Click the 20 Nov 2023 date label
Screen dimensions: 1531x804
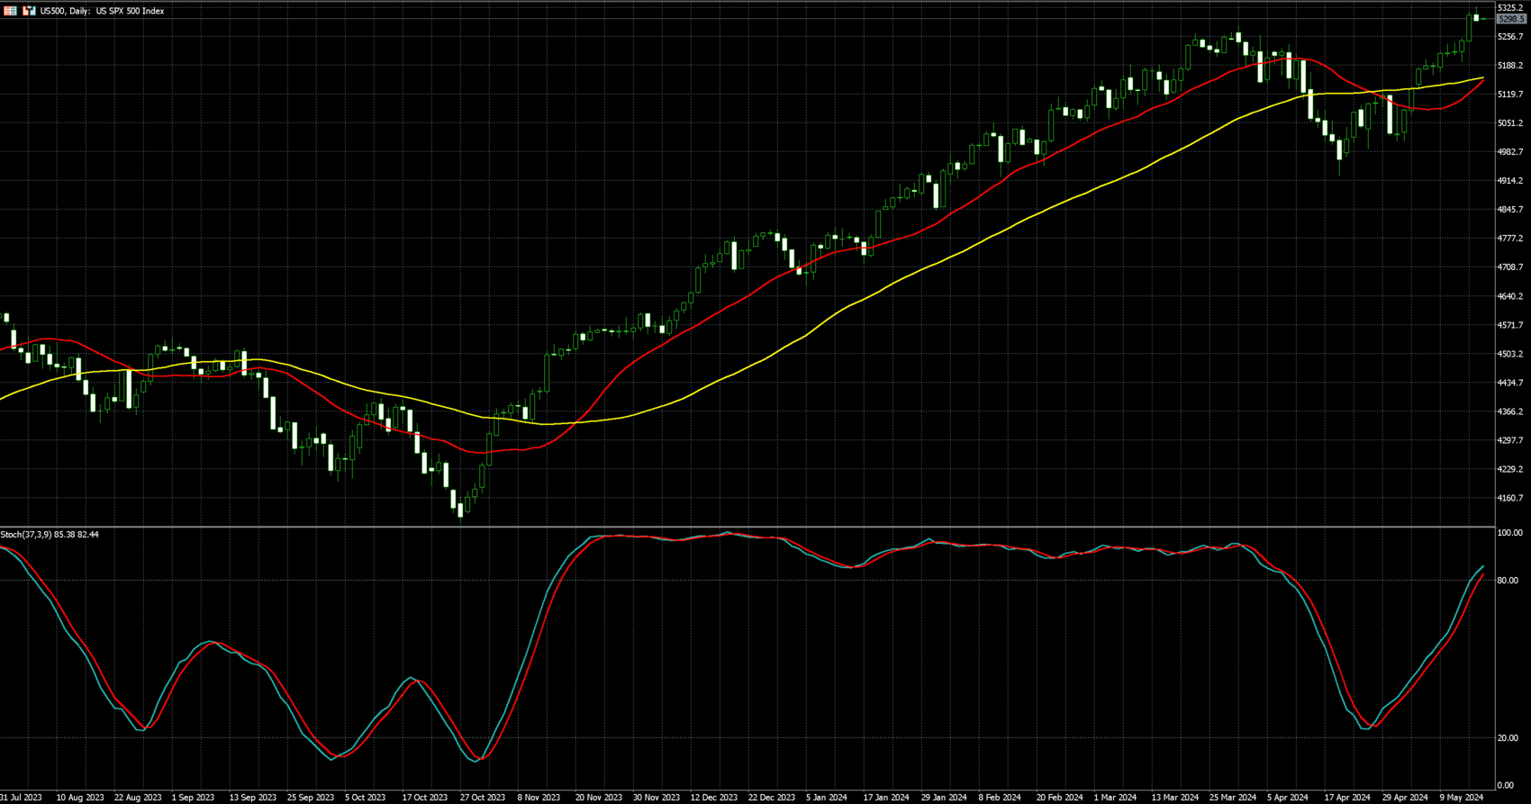coord(598,798)
